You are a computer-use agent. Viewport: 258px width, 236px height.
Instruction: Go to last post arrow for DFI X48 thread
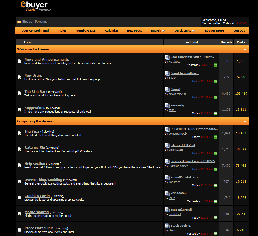click(215, 137)
